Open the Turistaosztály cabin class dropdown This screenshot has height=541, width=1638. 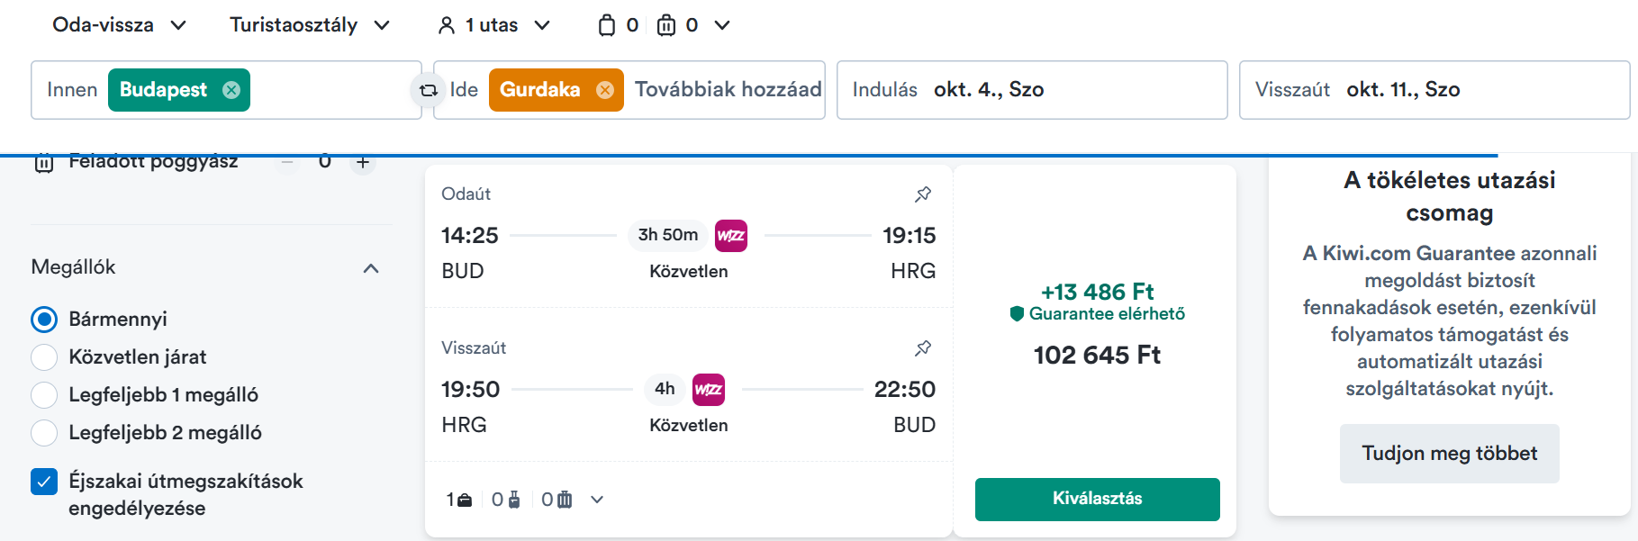(310, 25)
